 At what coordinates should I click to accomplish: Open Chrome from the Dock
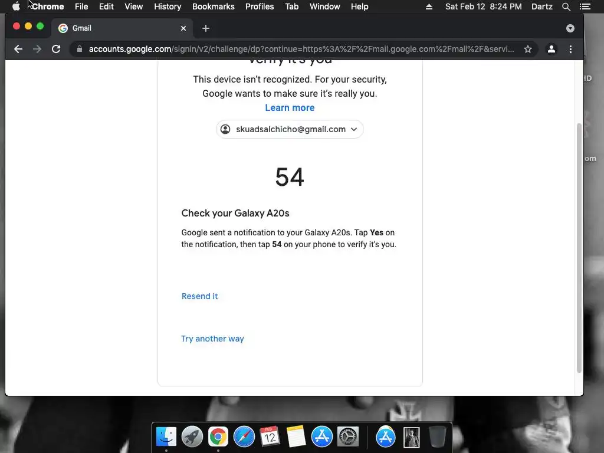[218, 437]
